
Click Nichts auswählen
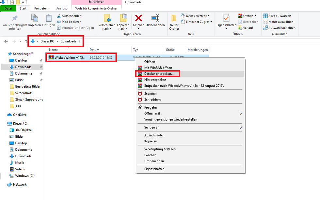[x=278, y=22]
